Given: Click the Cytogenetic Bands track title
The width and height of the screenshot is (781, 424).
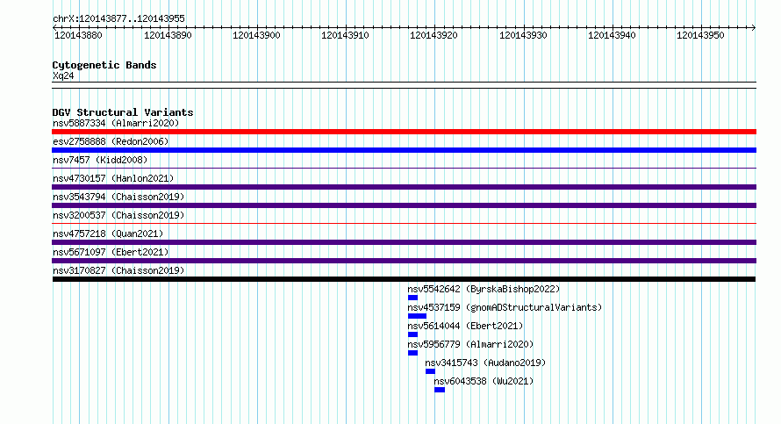Looking at the screenshot, I should coord(104,65).
